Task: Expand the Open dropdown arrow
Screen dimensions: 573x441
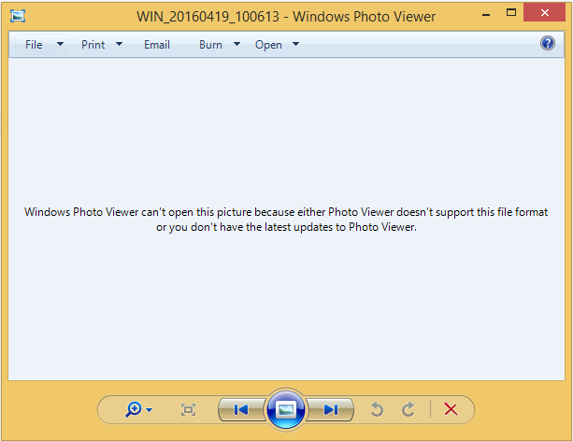Action: [x=295, y=44]
